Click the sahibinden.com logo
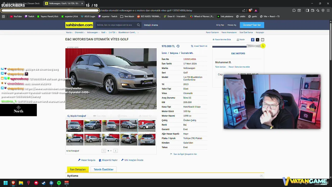 (x=79, y=25)
